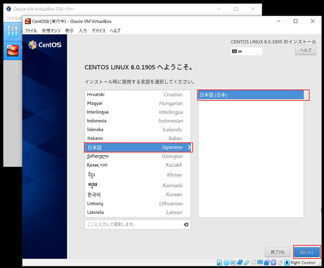Open the ファイル menu in CentOS8 window
Screen dimensions: 324x268
coord(31,30)
